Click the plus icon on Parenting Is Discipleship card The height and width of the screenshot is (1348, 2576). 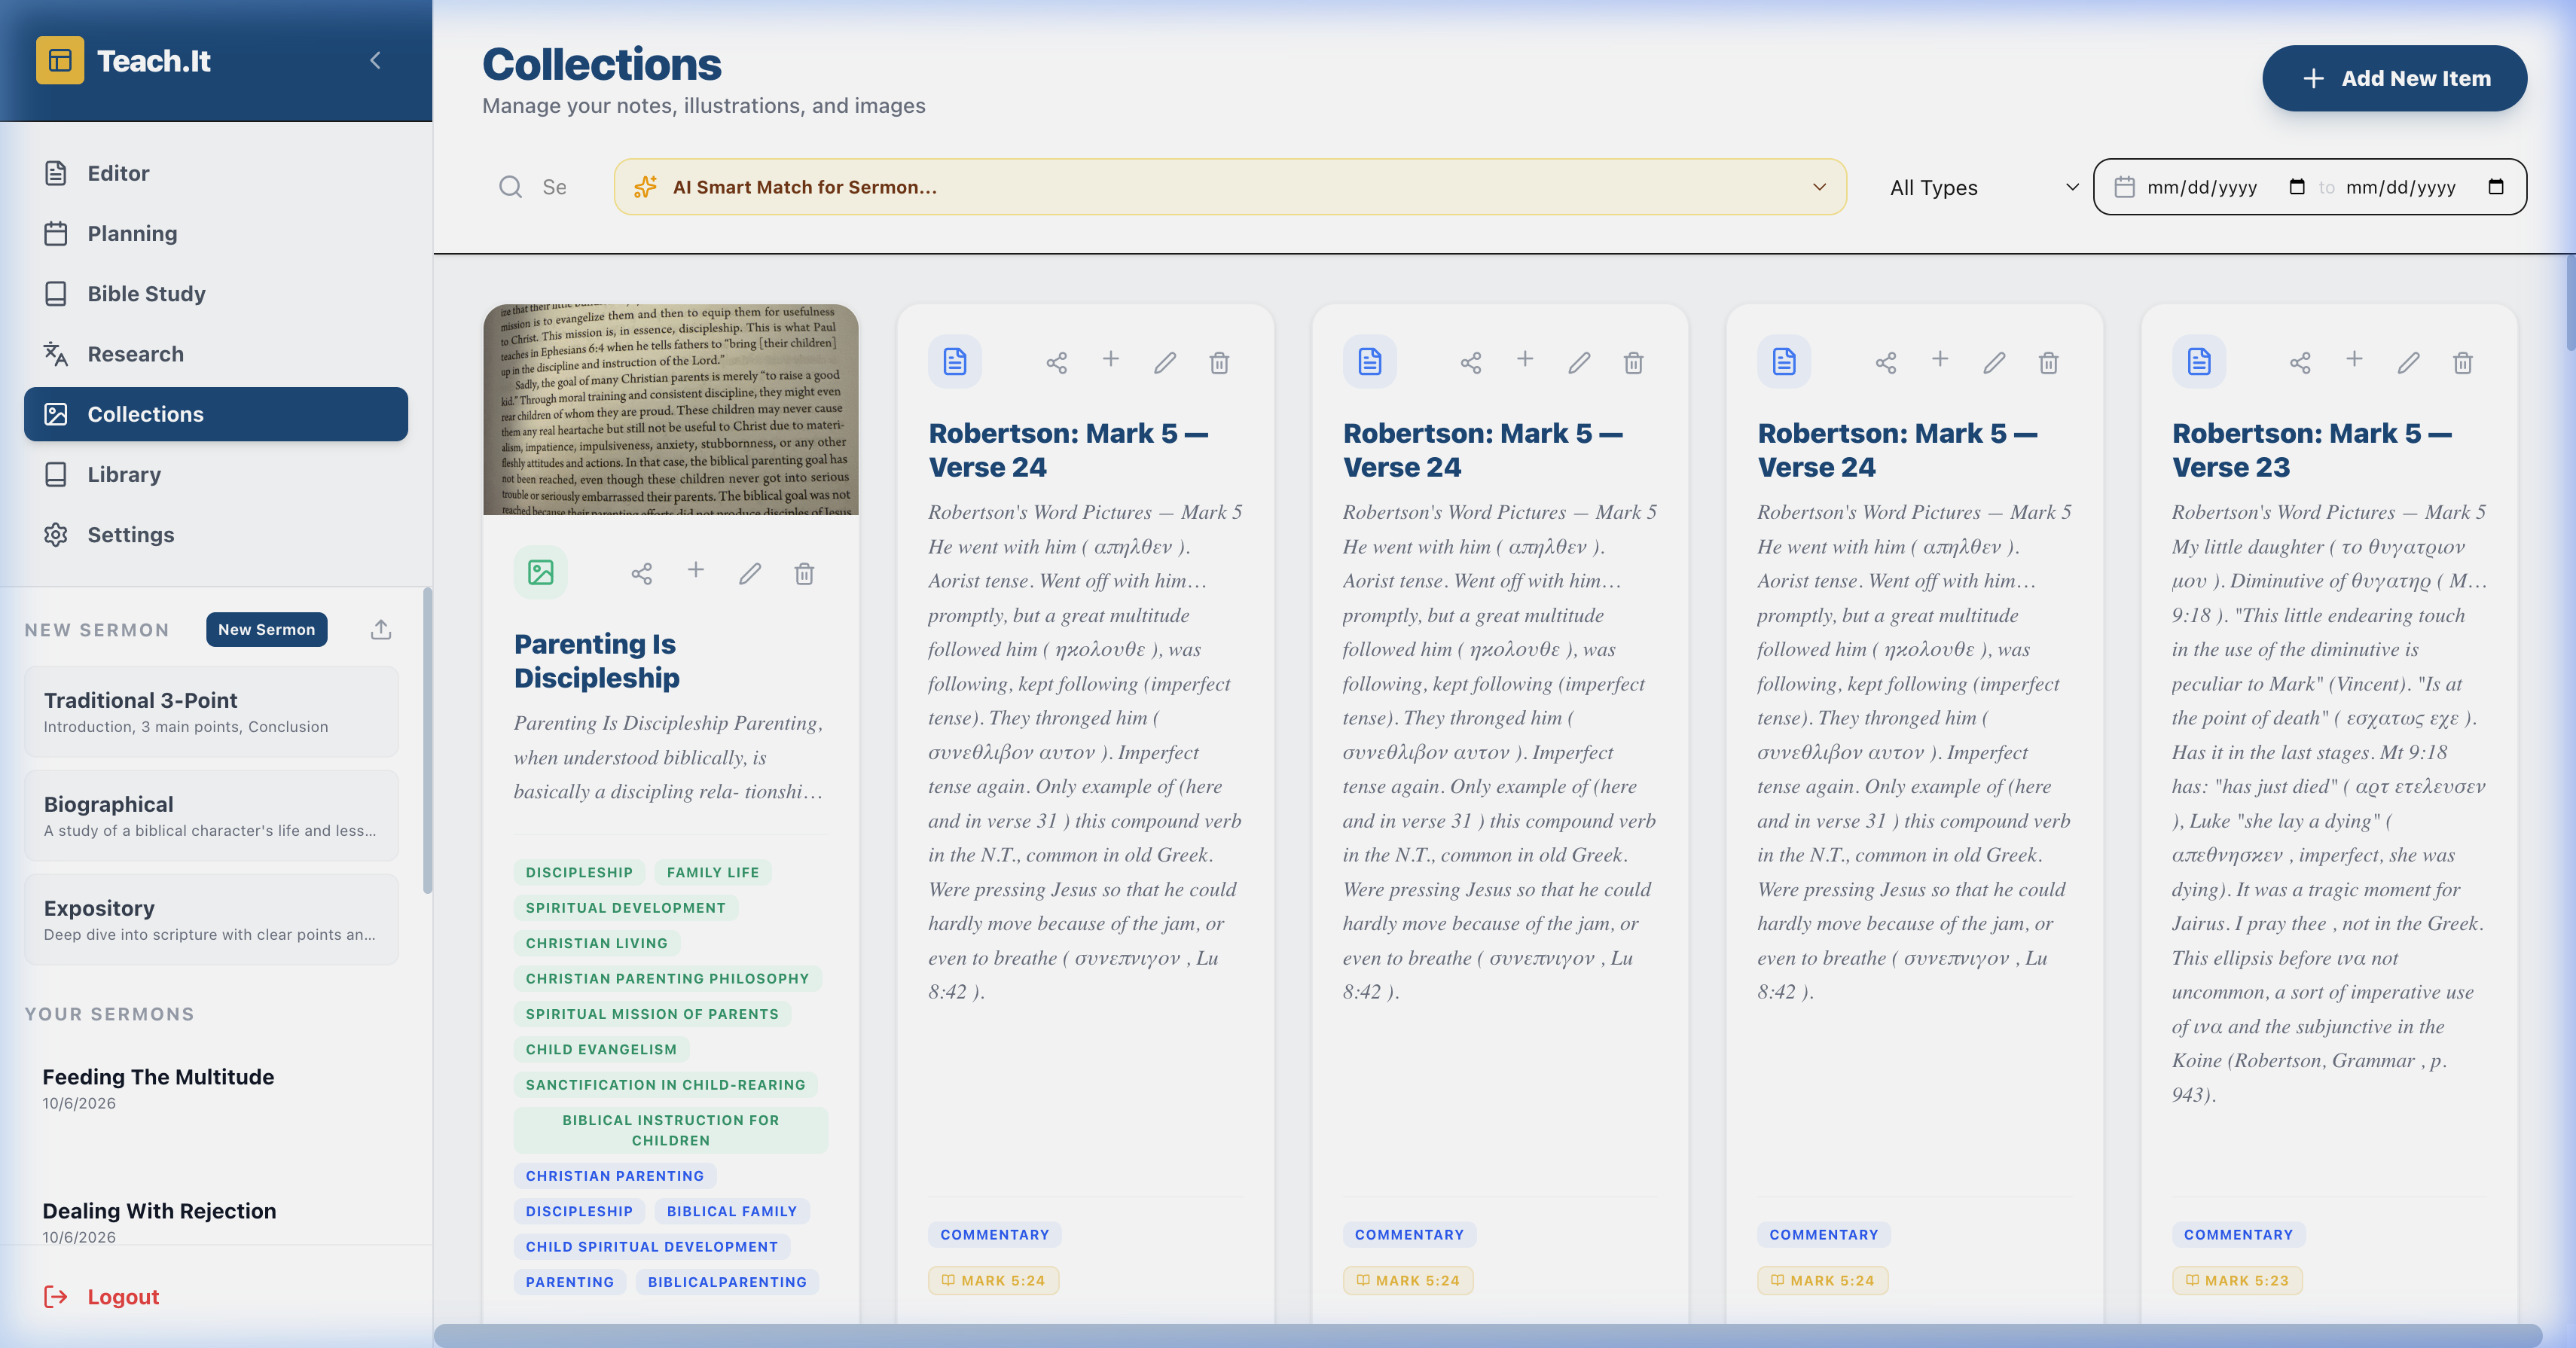click(x=696, y=570)
